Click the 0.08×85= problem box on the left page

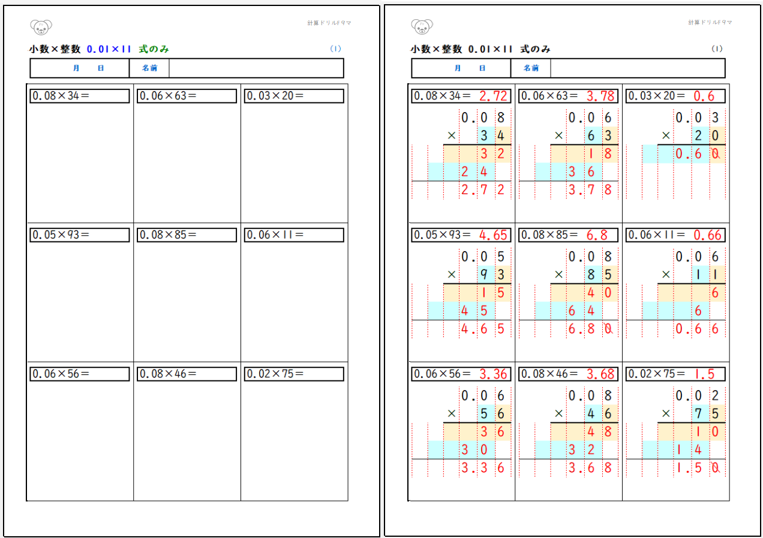click(187, 235)
